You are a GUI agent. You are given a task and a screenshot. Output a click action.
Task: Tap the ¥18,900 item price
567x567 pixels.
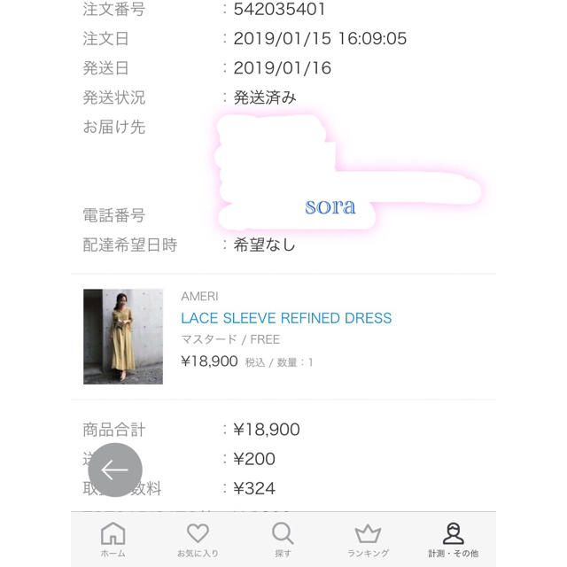click(209, 361)
